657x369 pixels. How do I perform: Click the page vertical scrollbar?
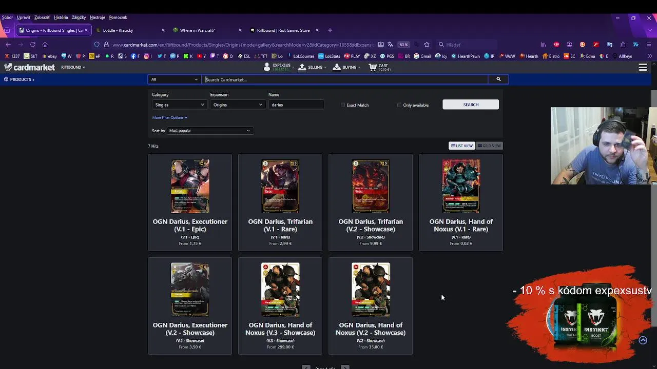653,207
